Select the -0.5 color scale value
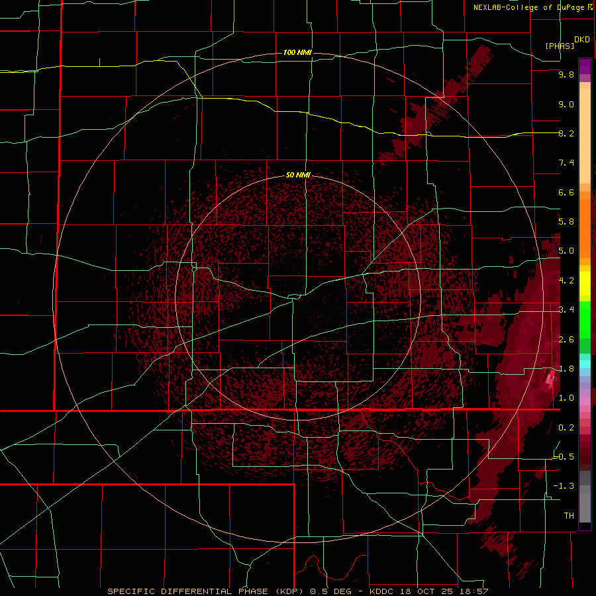Image resolution: width=596 pixels, height=596 pixels. coord(564,457)
